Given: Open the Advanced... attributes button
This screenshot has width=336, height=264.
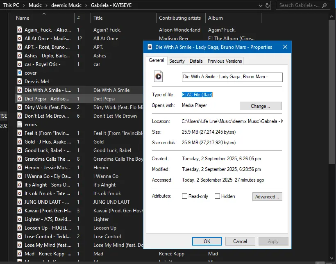Looking at the screenshot, I should 267,197.
